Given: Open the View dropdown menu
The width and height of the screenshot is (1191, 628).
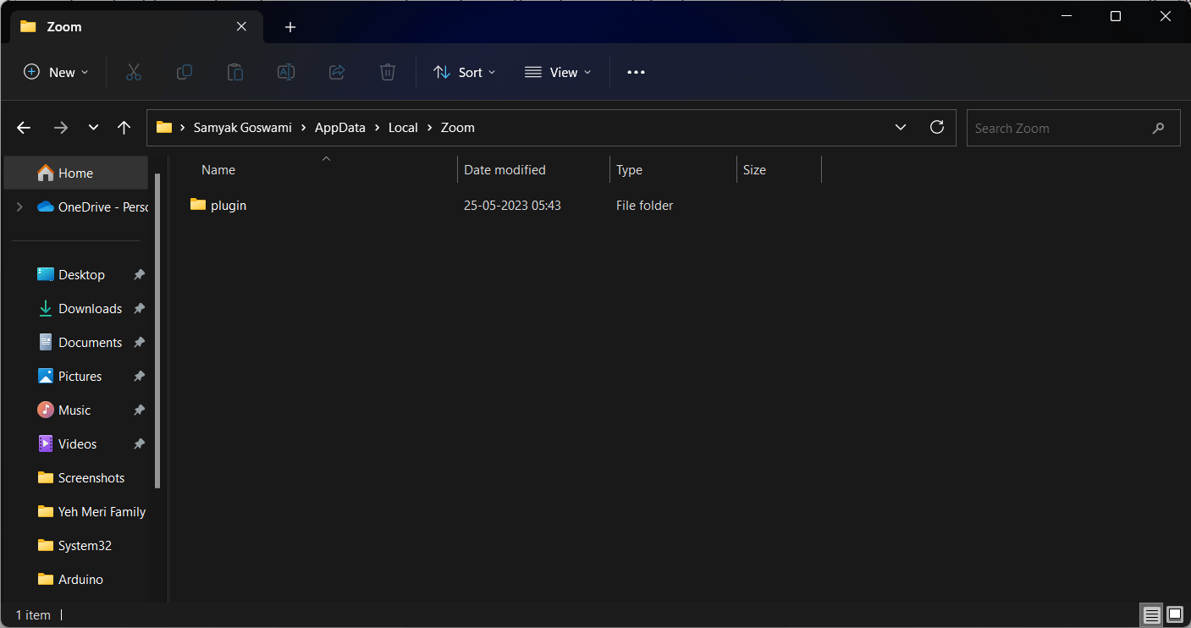Looking at the screenshot, I should 558,73.
